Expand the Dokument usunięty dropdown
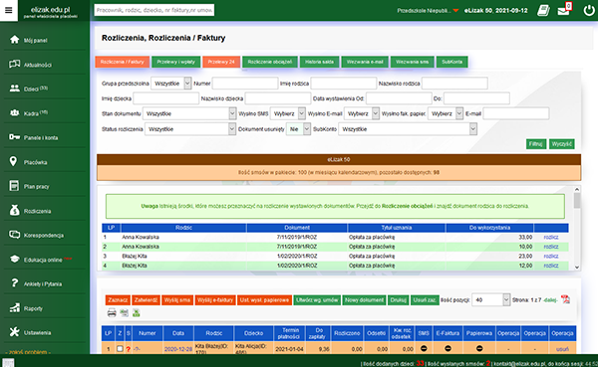The height and width of the screenshot is (367, 598). click(x=307, y=129)
